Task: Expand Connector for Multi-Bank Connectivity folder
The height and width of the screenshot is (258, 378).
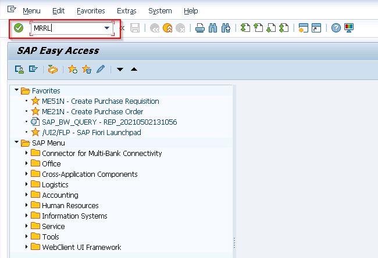Action: click(26, 152)
